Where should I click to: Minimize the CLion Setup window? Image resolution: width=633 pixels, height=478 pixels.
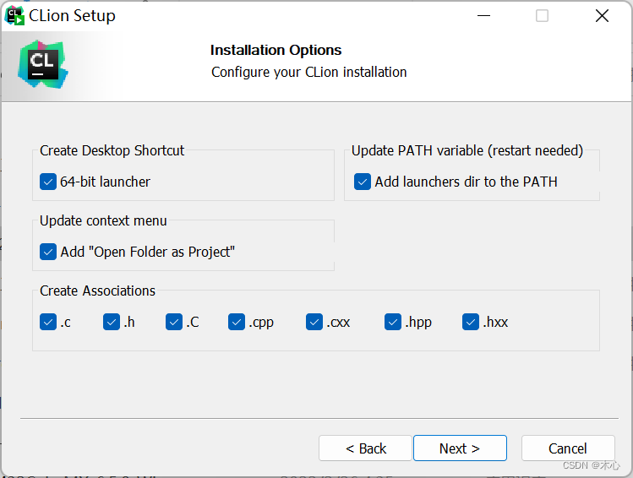(483, 16)
